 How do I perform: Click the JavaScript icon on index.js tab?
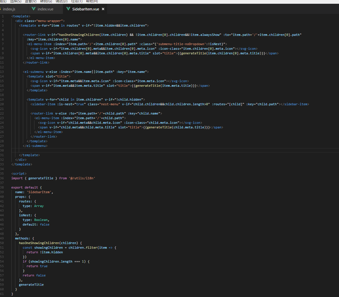(1, 9)
